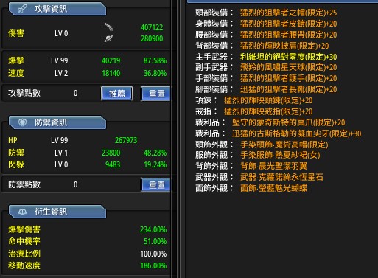This screenshot has height=278, width=378.
Task: Click hand gear 猛烈的狙擊者護手(限定)+20
Action: pos(288,78)
